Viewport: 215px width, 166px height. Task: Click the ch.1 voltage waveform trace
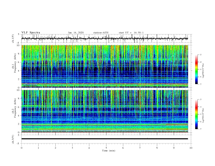105,39
